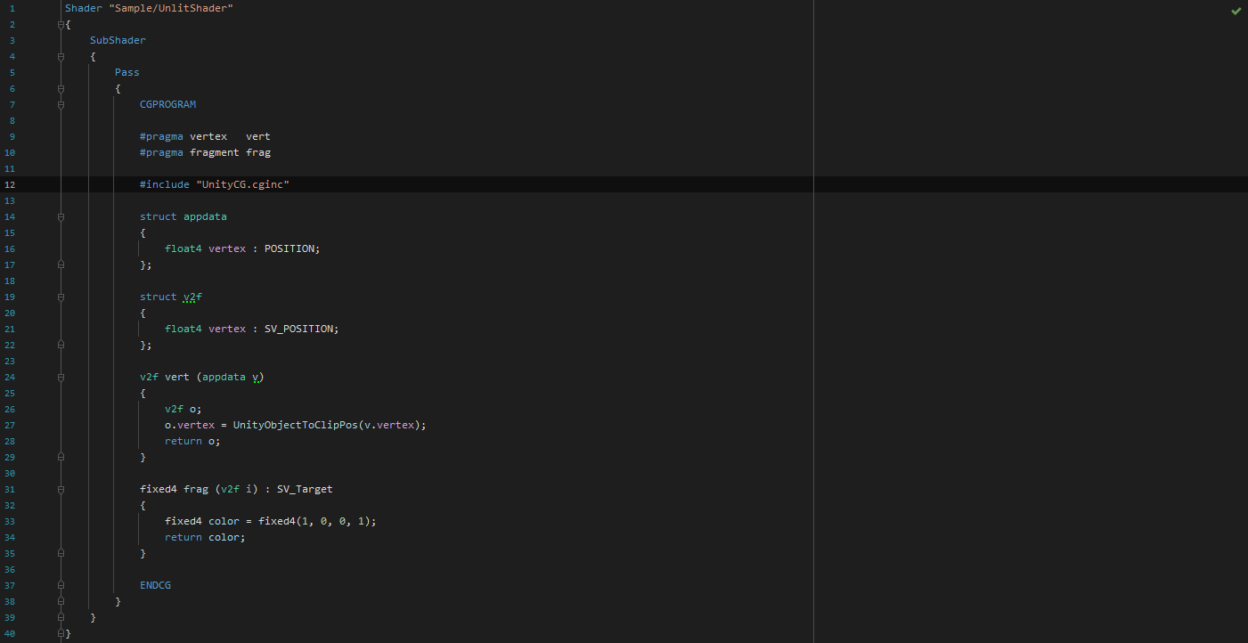Screen dimensions: 1248x643
Task: Click the underlined v2f struct name on line 19
Action: [x=192, y=297]
